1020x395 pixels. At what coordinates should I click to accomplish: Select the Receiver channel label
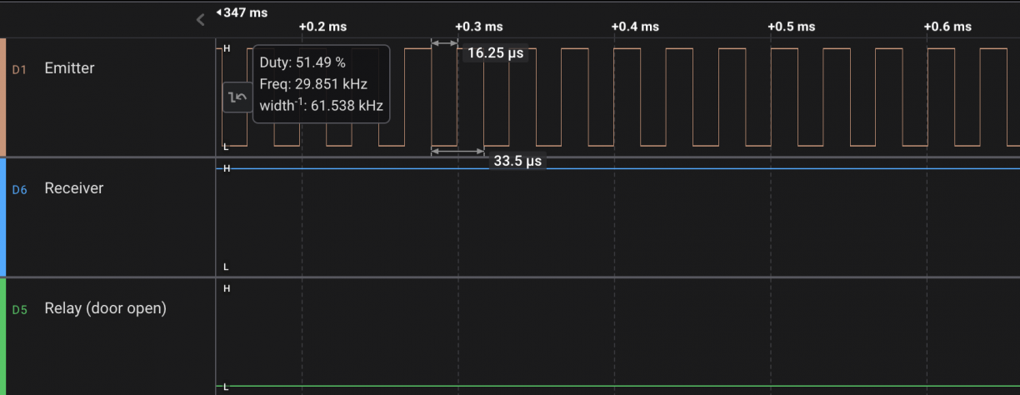73,188
